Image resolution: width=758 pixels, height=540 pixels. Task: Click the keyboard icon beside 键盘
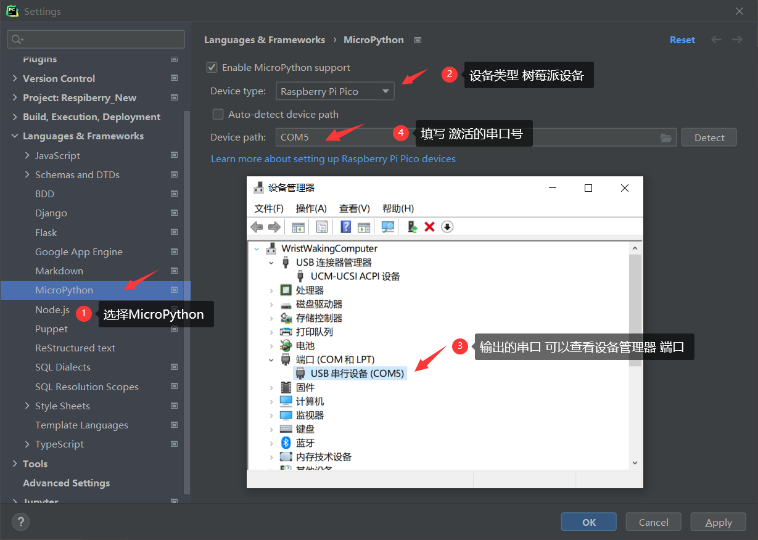click(286, 429)
